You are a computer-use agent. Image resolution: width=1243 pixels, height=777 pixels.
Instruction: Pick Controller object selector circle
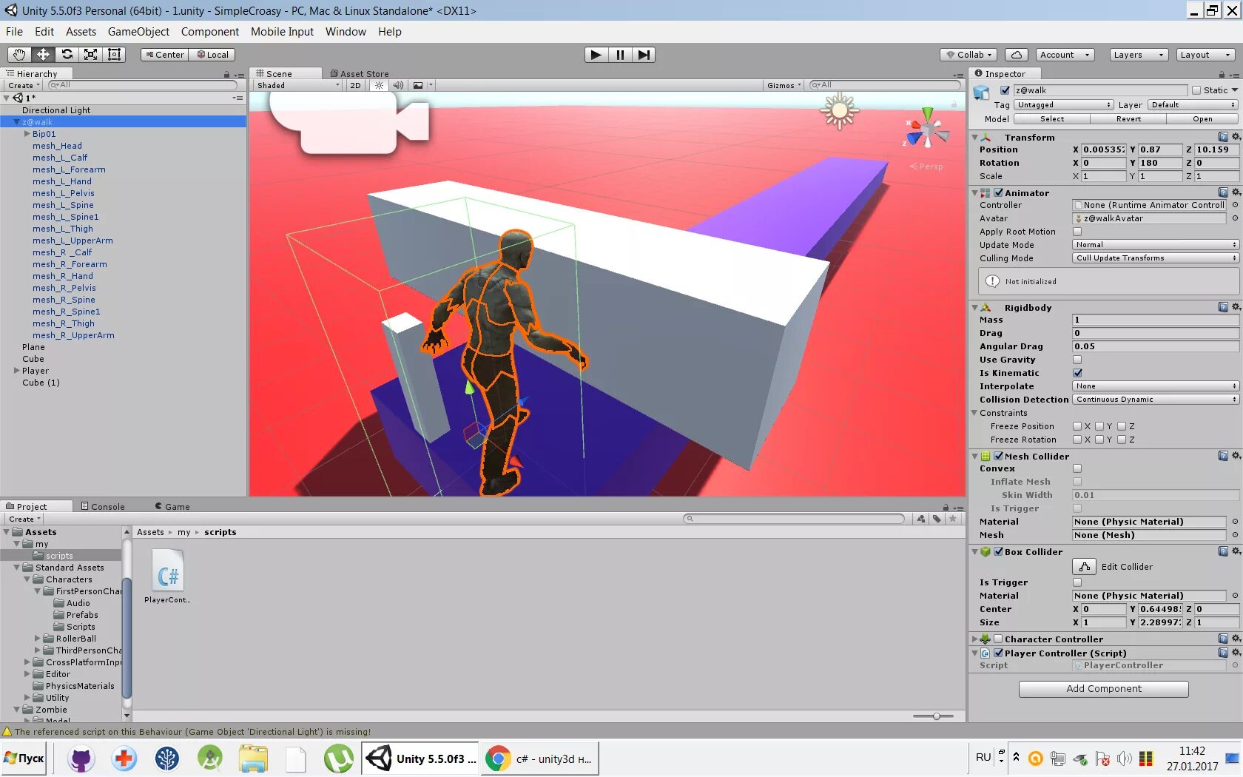point(1235,205)
